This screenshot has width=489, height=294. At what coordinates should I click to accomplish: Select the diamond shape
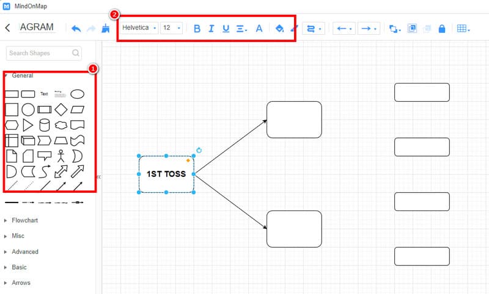[x=61, y=110]
